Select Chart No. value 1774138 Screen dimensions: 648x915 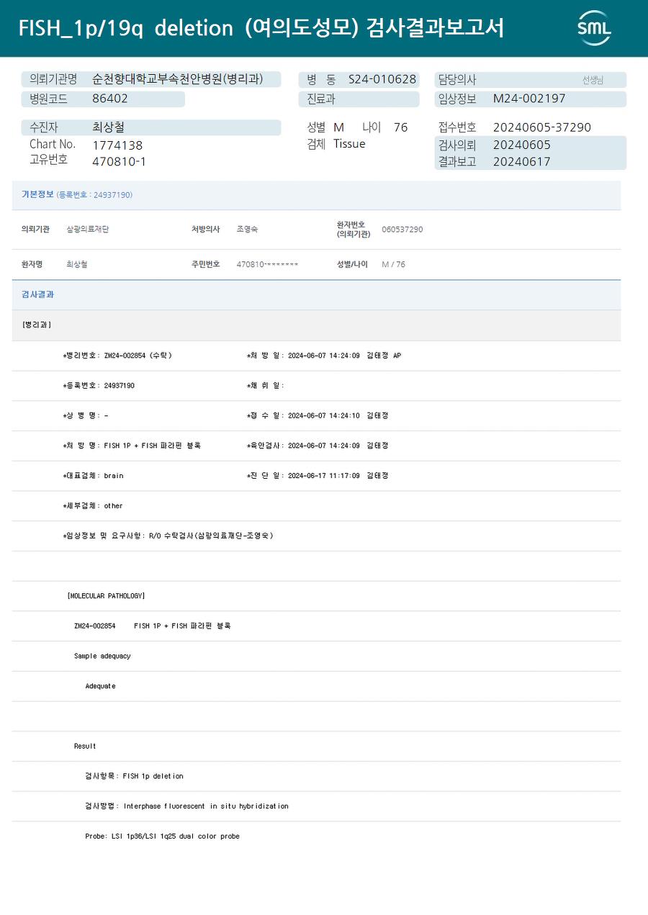pos(117,145)
